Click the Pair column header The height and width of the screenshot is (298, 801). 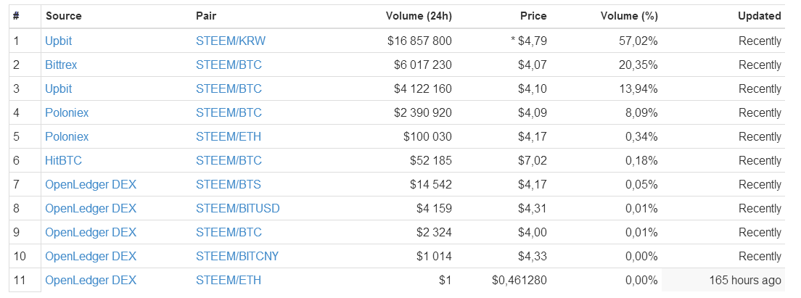(x=208, y=15)
